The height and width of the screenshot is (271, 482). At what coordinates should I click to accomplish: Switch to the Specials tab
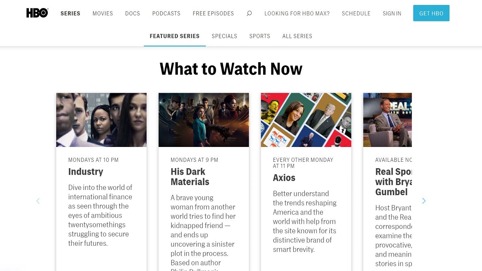[225, 36]
